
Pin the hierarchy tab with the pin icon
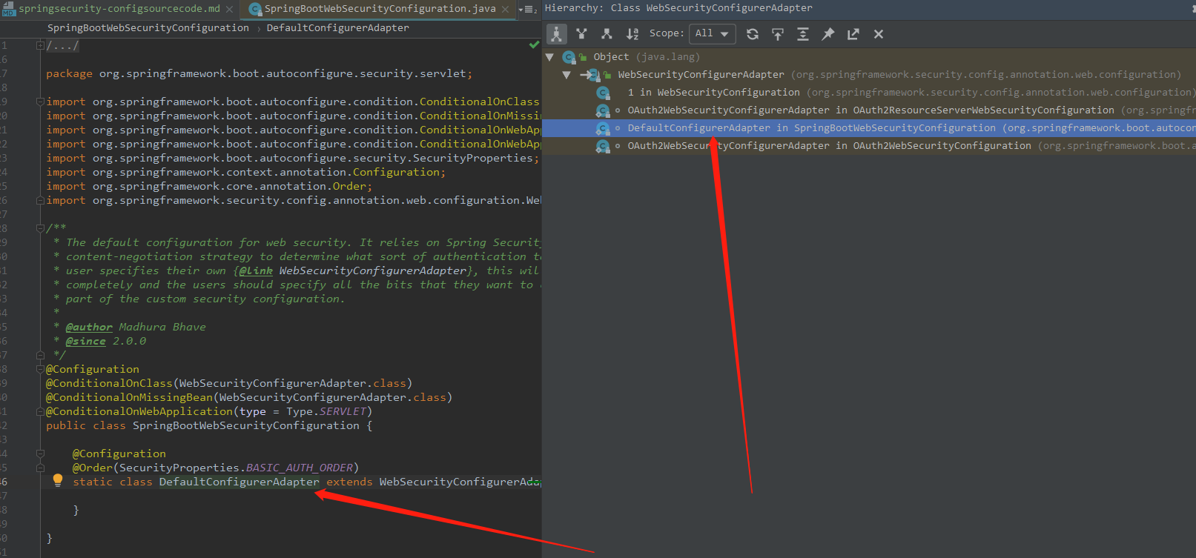click(828, 34)
